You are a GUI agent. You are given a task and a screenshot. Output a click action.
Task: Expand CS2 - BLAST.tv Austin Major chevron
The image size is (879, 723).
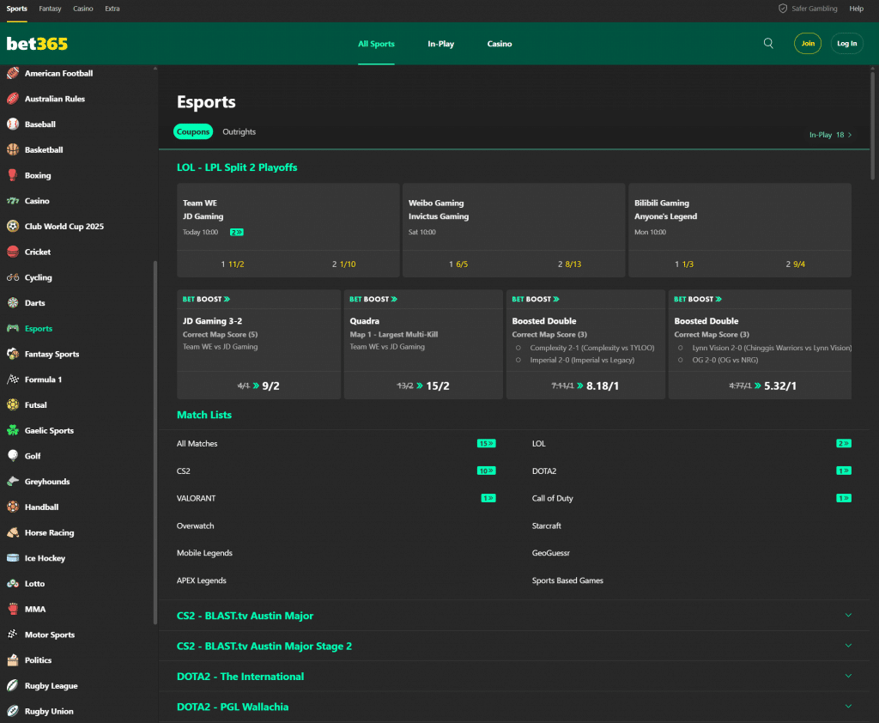point(848,616)
